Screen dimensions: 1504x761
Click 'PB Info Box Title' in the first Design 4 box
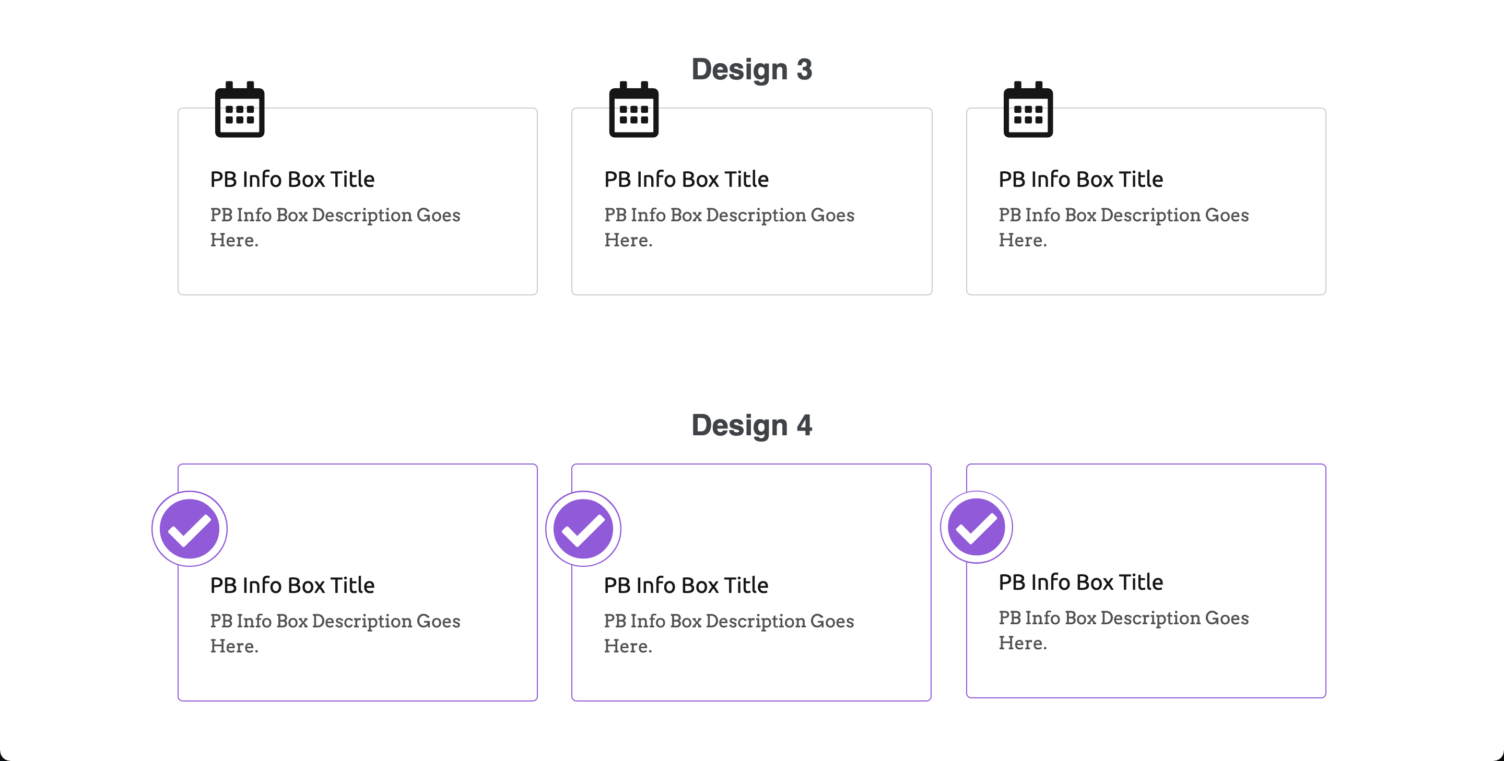click(x=292, y=585)
